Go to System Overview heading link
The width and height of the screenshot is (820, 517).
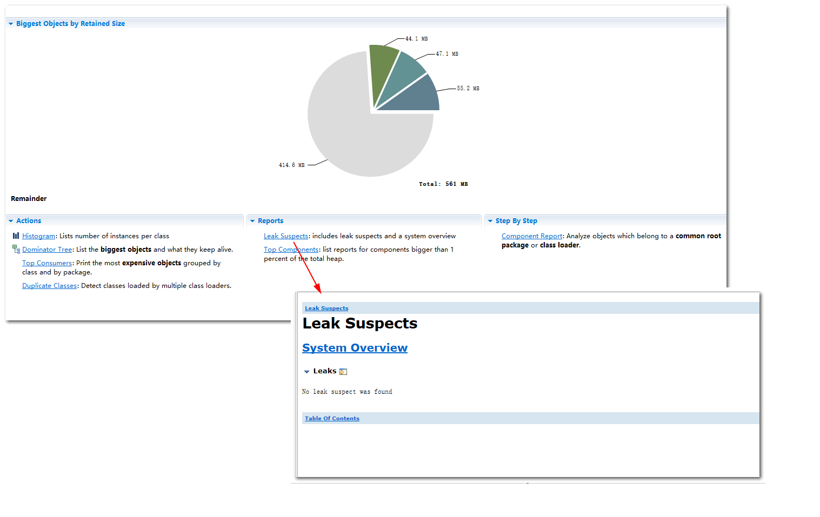(355, 348)
